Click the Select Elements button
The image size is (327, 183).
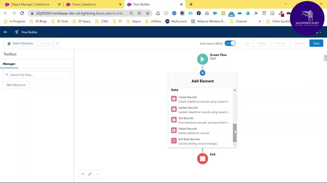(x=20, y=43)
